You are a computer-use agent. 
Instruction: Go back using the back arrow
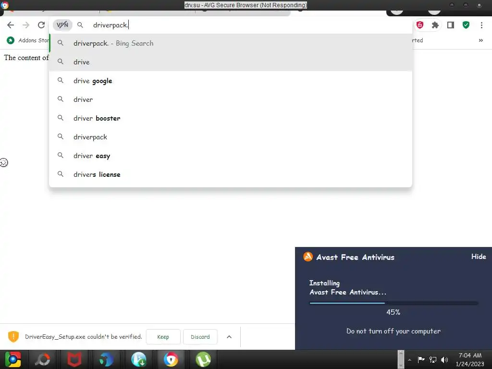[11, 25]
